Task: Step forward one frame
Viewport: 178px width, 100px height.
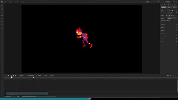Action: point(13,76)
